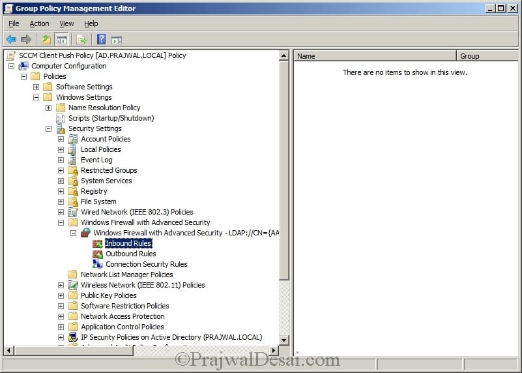Expand the Name Resolution Policy node
The width and height of the screenshot is (522, 373).
48,108
